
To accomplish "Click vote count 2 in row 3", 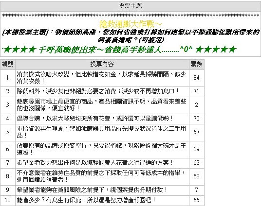I will [197, 105].
